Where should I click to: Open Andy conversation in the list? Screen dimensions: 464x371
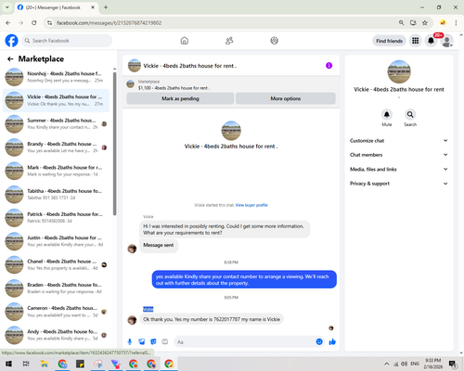56,335
